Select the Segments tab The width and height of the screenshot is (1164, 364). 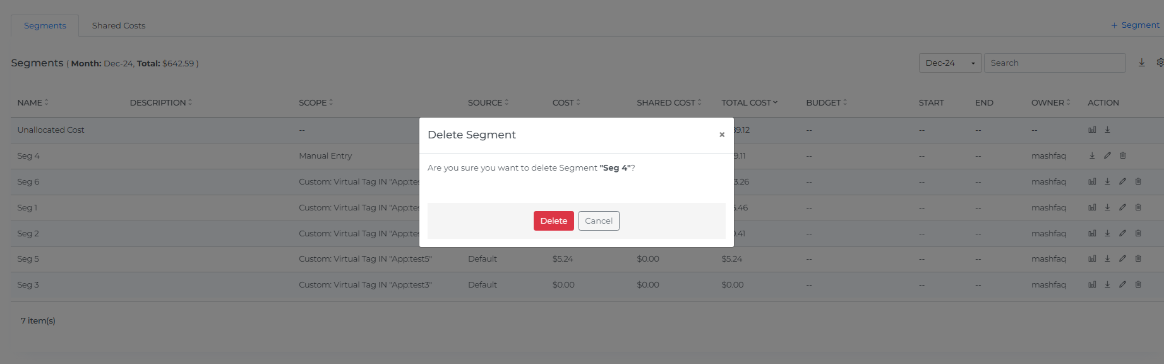pos(45,26)
